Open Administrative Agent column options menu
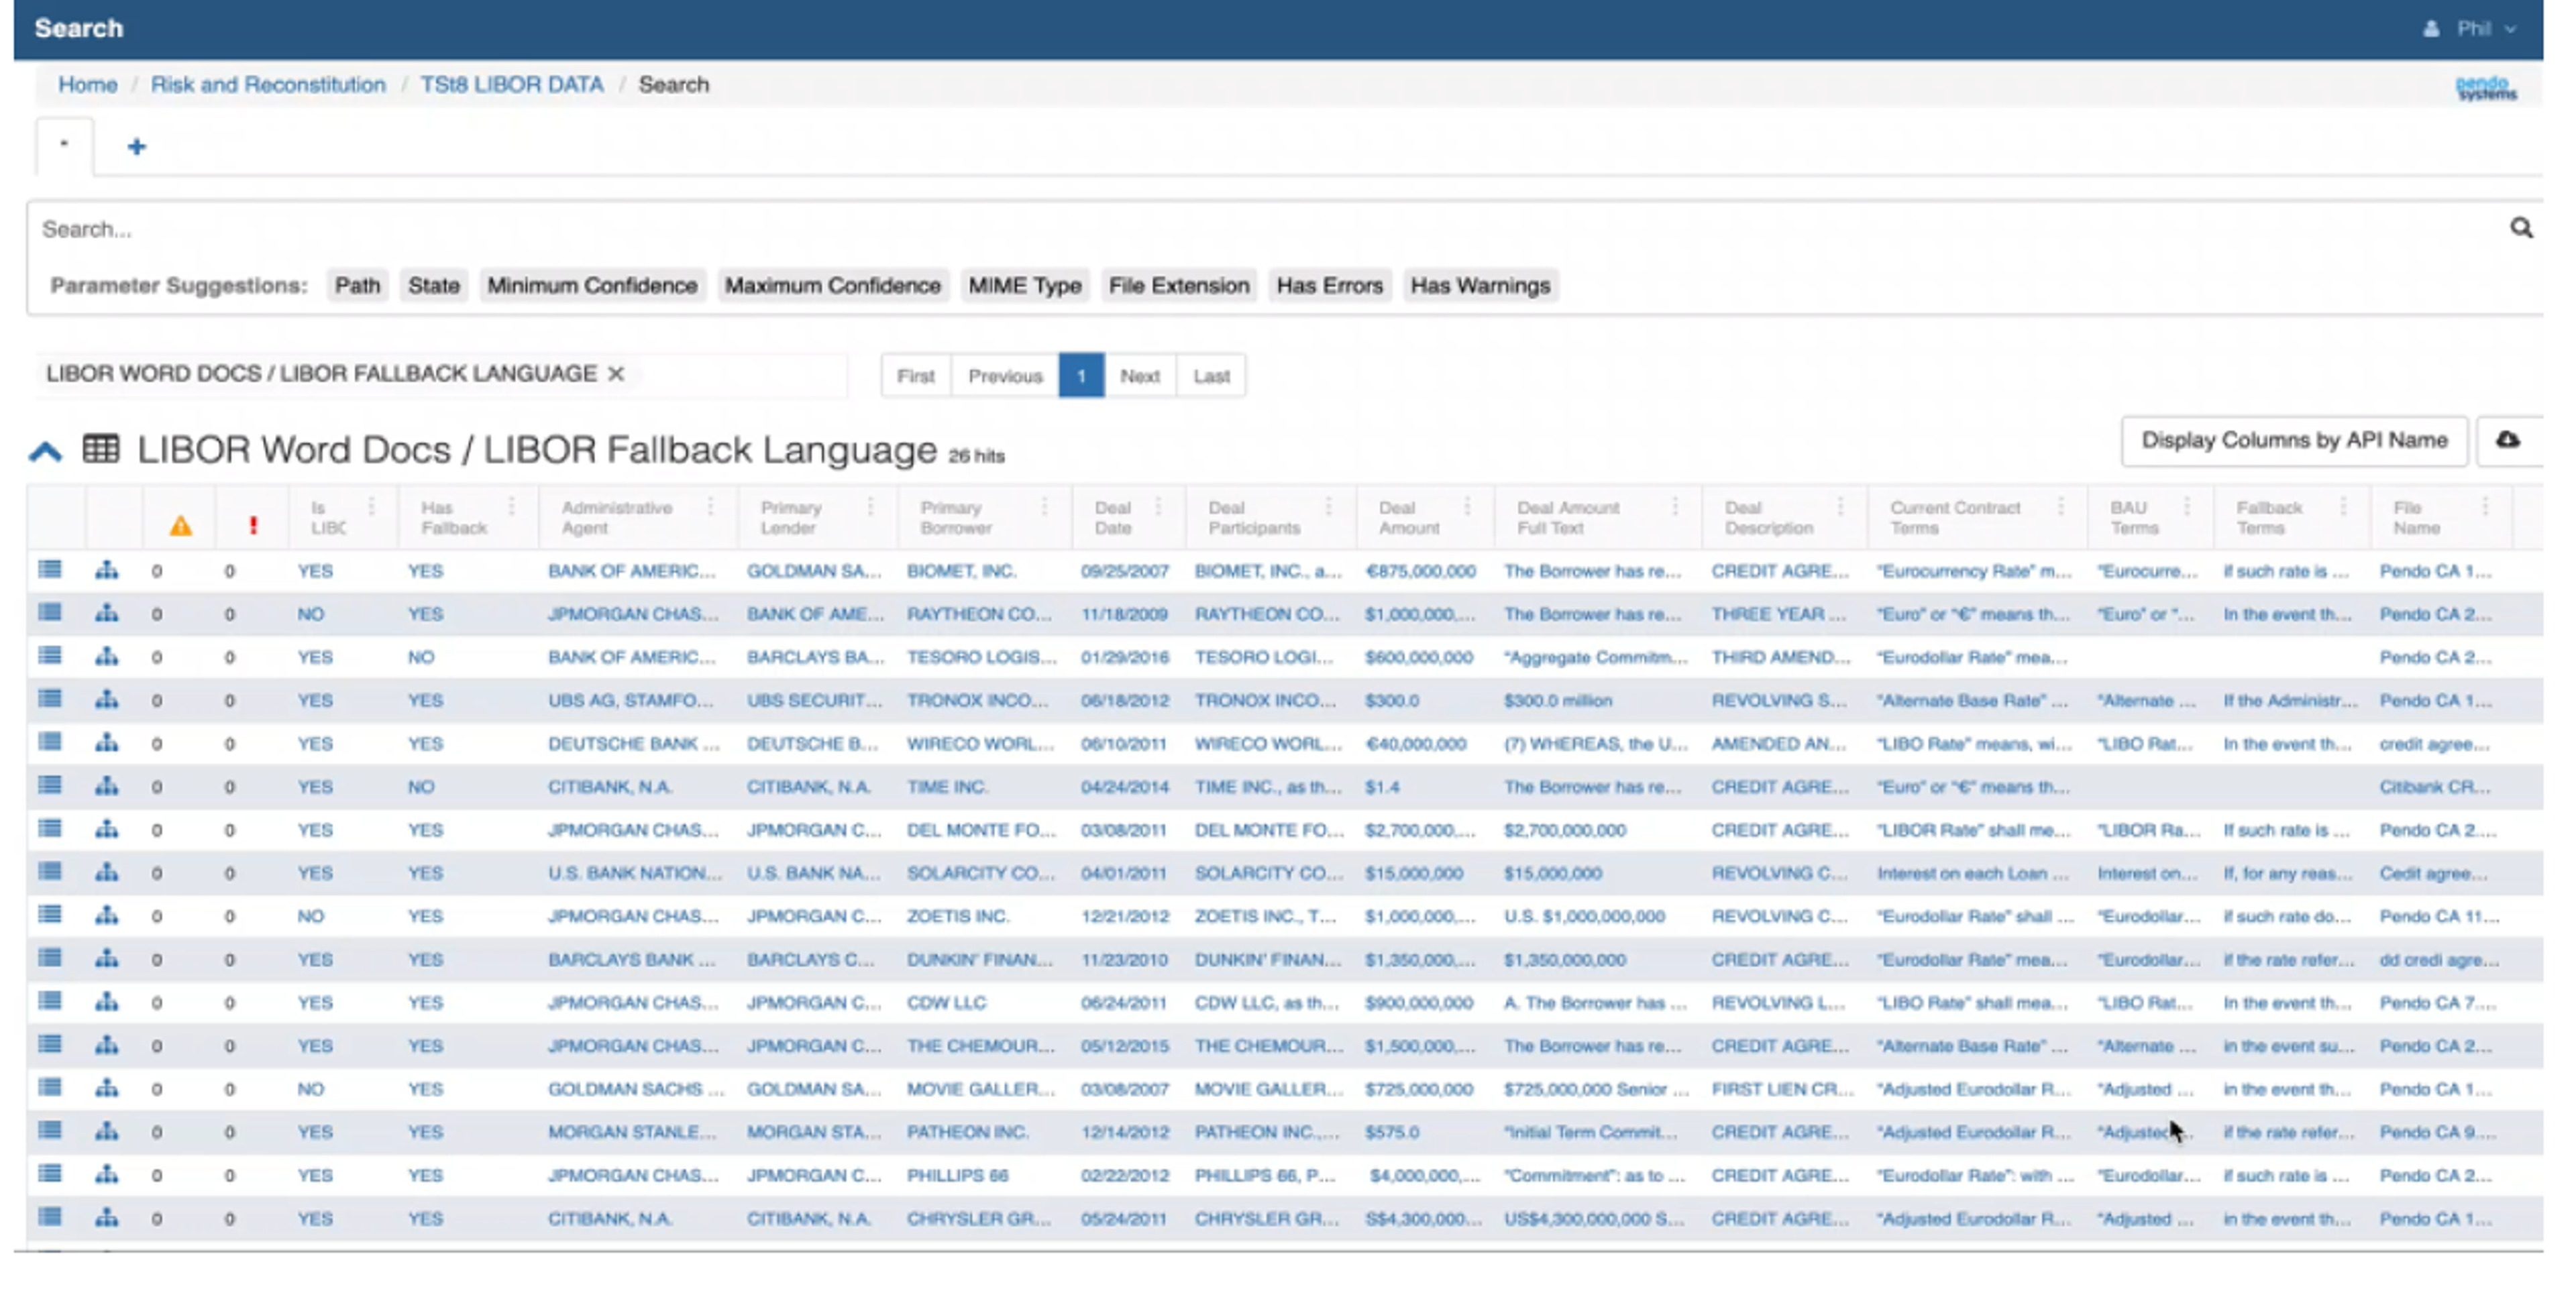 (710, 507)
